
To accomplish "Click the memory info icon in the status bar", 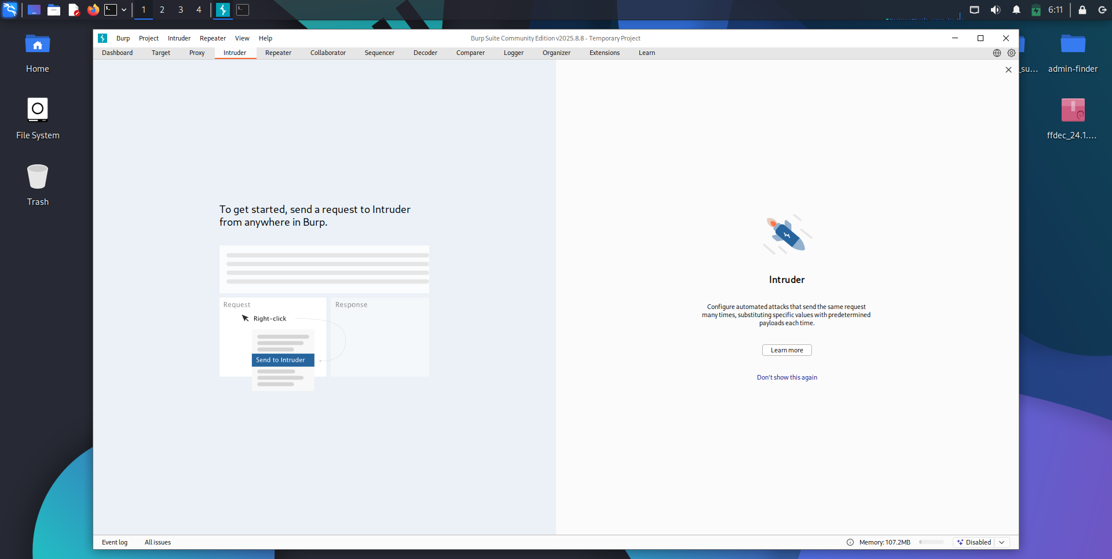I will click(x=850, y=542).
